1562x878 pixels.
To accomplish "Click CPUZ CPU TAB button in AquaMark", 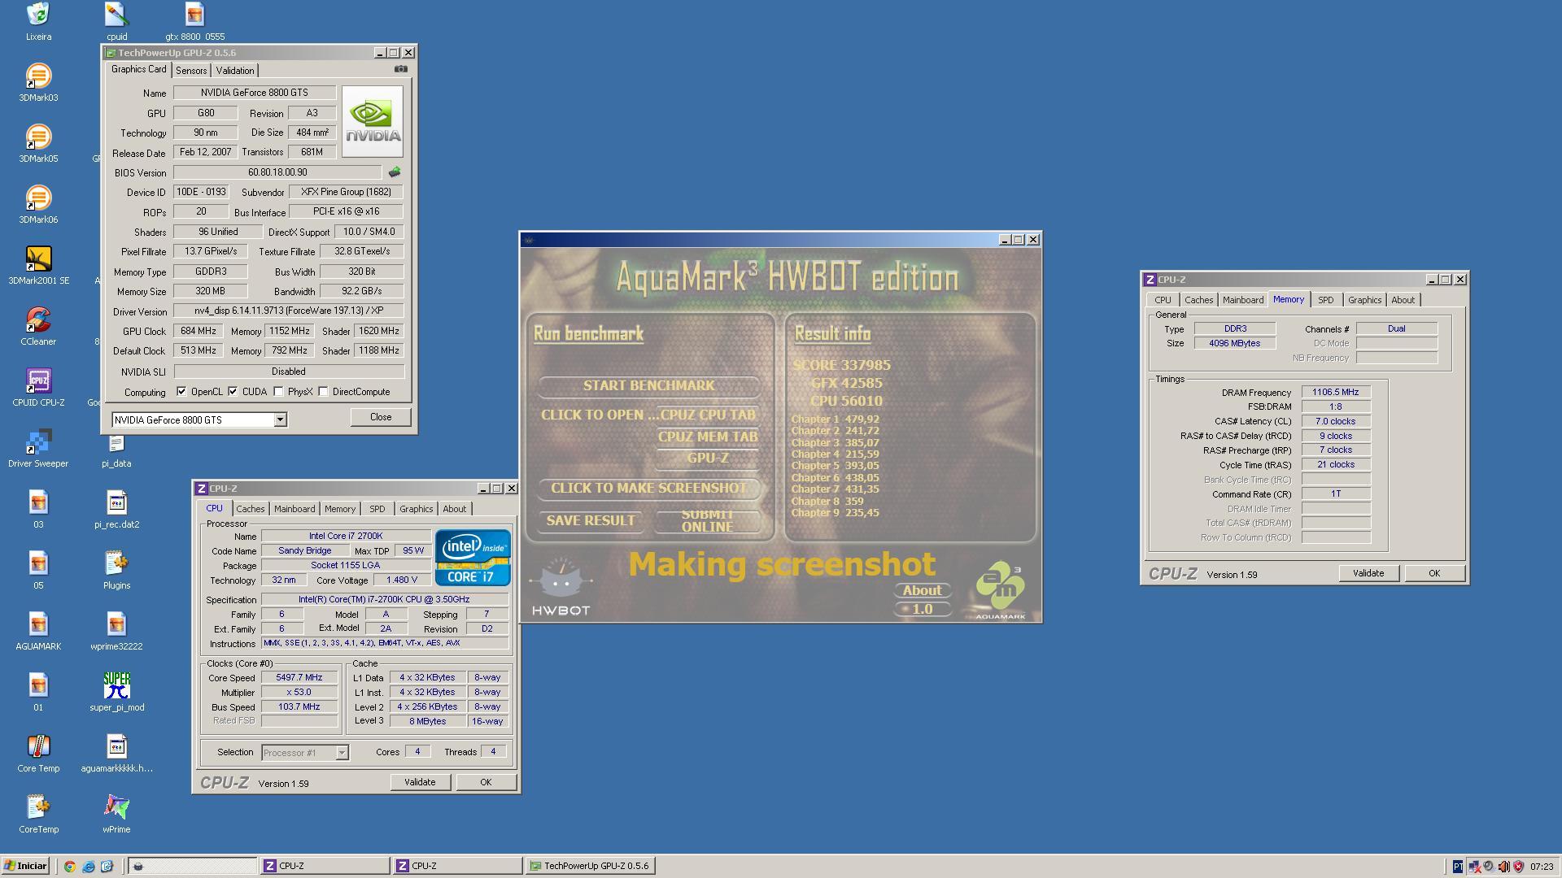I will coord(708,415).
